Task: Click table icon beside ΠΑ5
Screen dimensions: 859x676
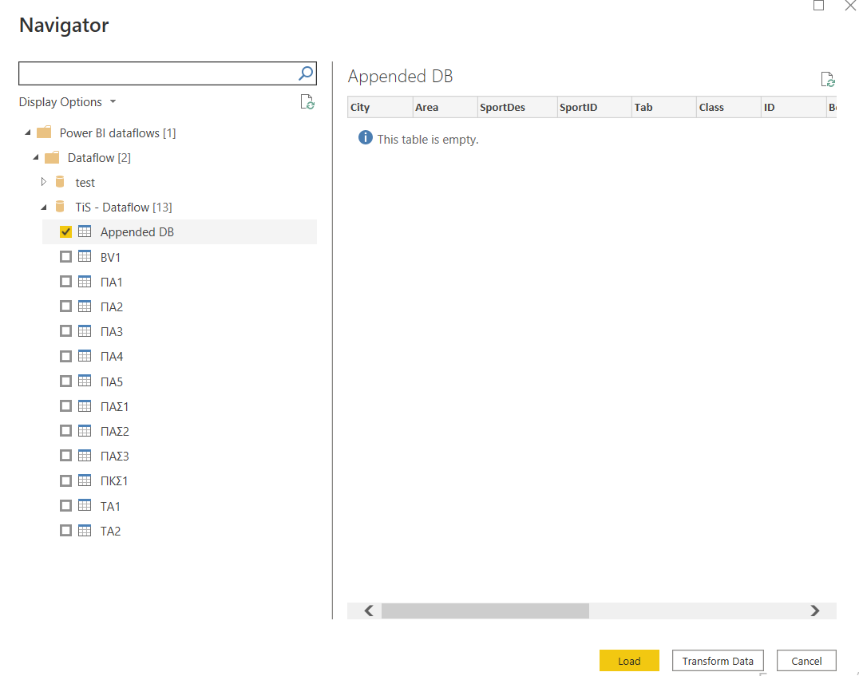Action: pos(85,381)
